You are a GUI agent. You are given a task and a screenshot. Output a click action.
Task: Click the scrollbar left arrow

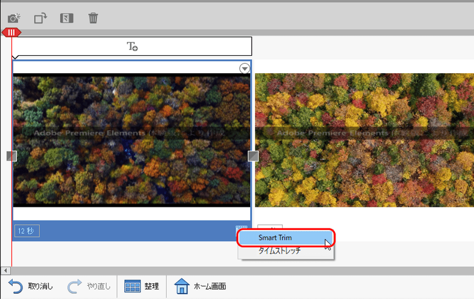(5, 271)
